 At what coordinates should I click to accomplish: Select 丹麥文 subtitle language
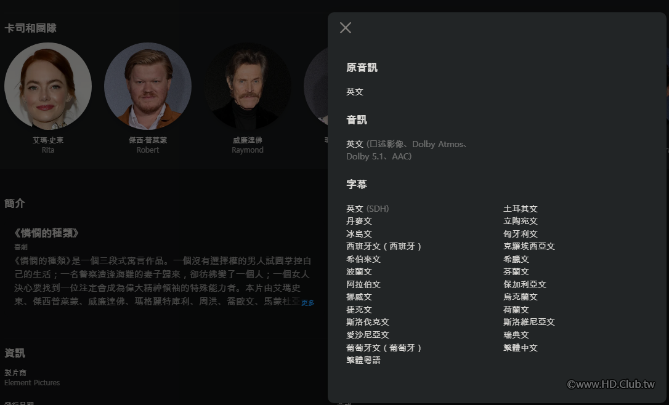(x=359, y=221)
